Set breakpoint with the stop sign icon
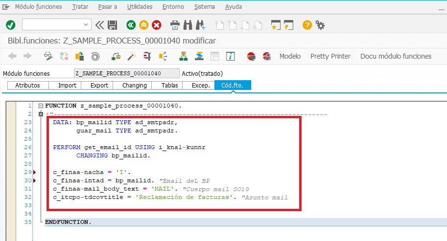Screen dimensions: 447x241 click(251, 56)
